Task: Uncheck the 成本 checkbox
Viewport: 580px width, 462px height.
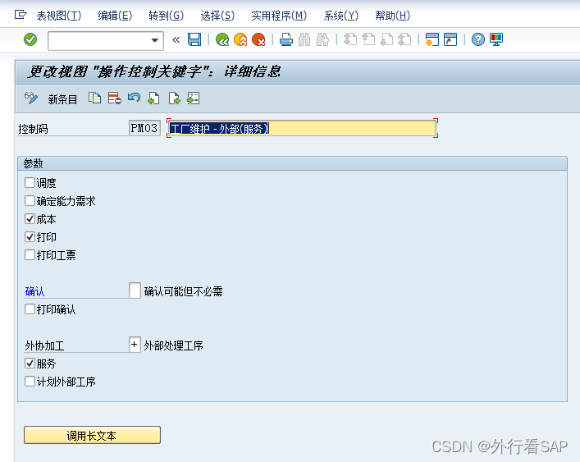Action: click(x=30, y=218)
